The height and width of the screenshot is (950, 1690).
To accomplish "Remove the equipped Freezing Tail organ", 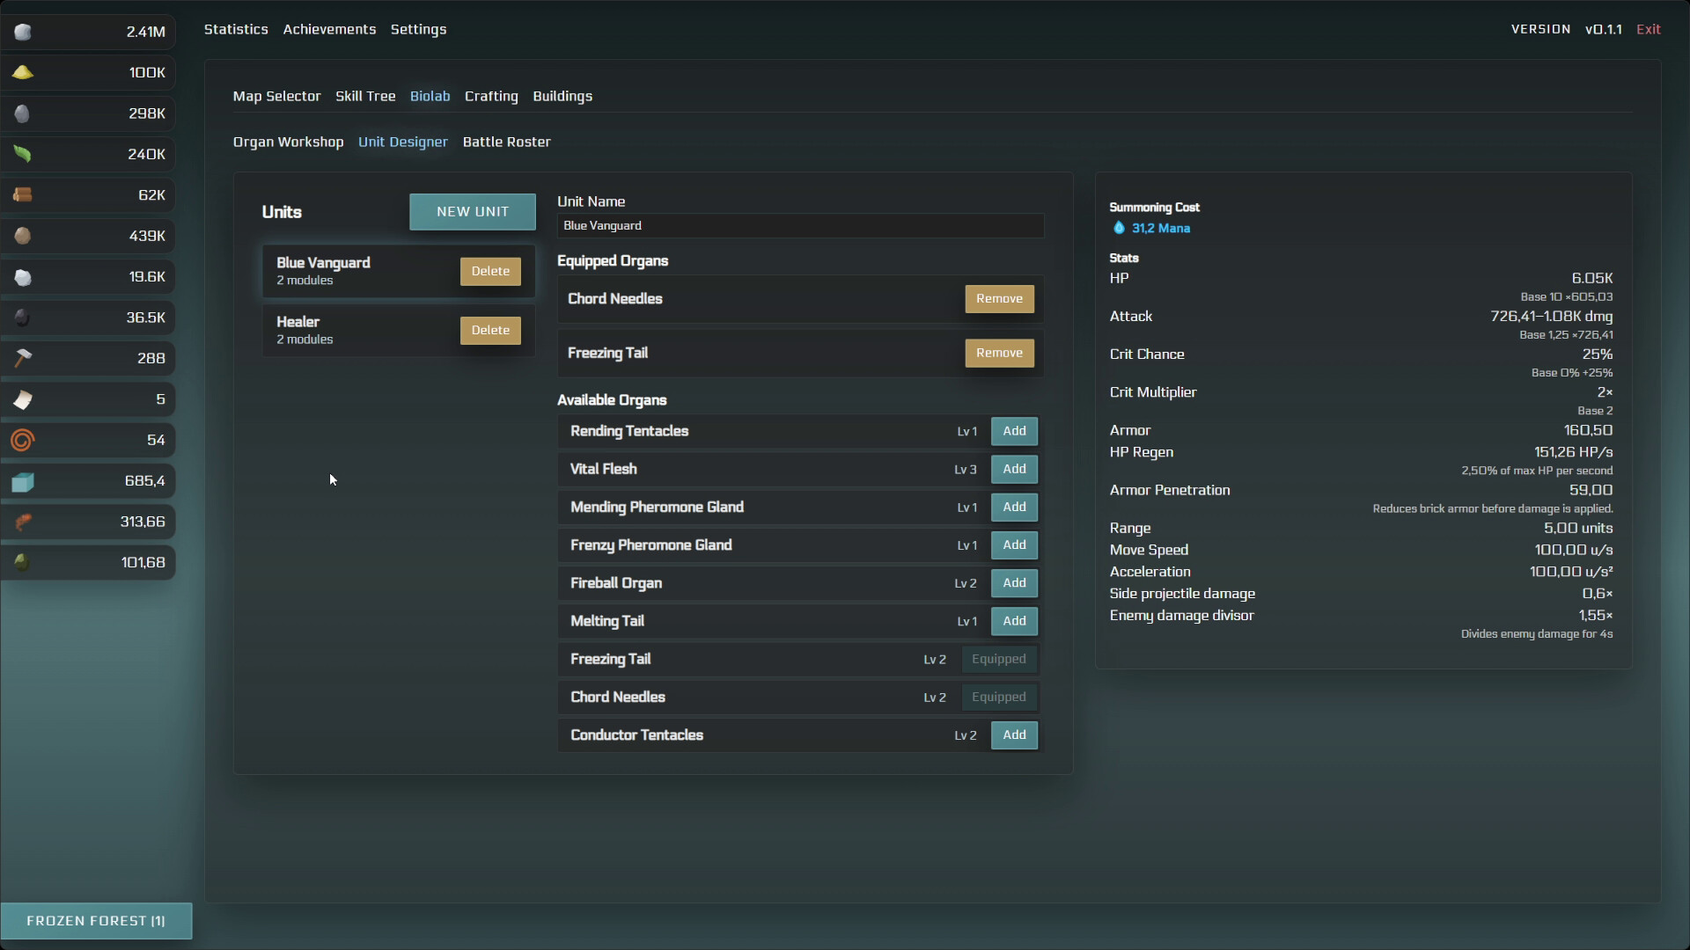I will point(999,353).
